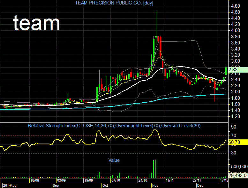The image size is (248, 188).
Task: Click the Dec month label
Action: 200,185
